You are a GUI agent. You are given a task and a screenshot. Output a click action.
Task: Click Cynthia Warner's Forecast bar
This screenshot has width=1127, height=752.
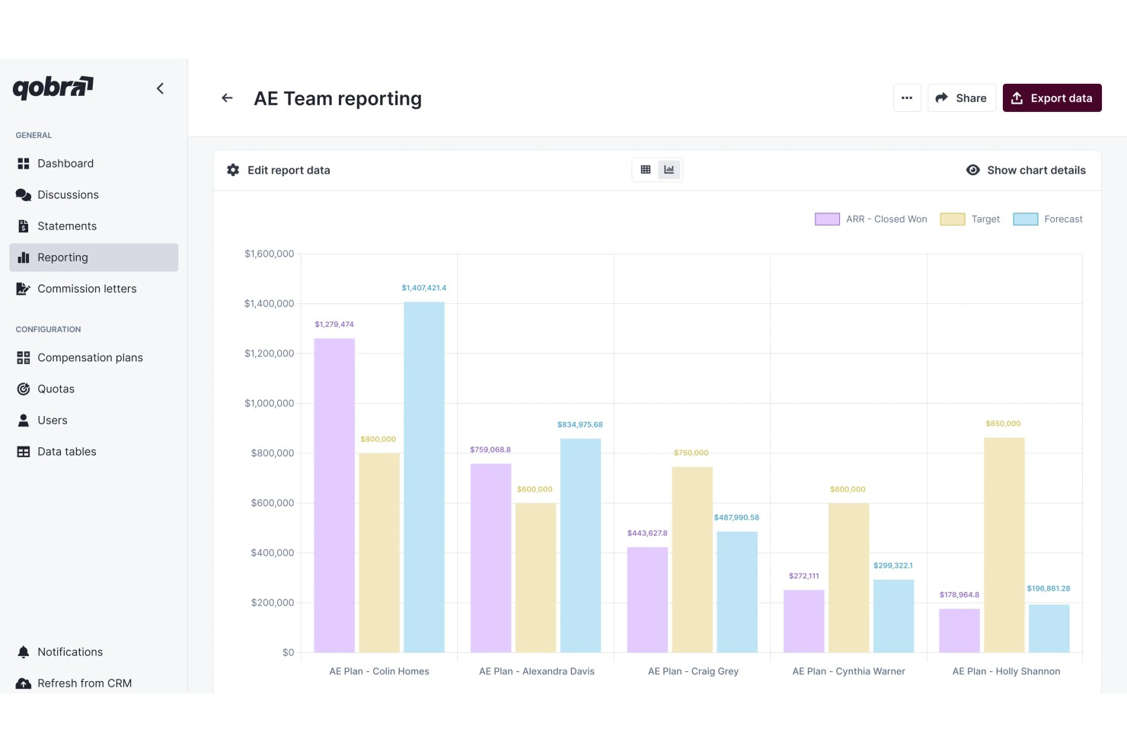tap(894, 616)
